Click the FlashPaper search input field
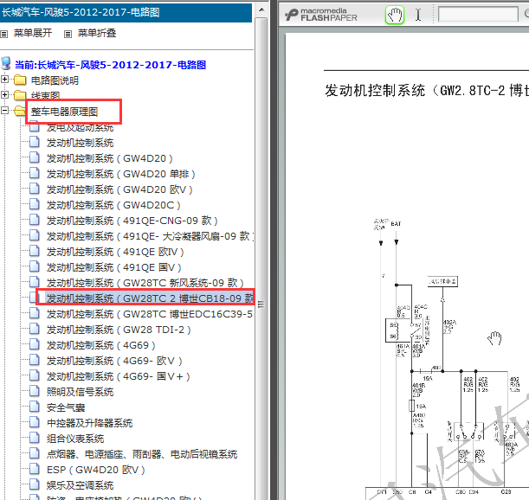The height and width of the screenshot is (500, 529). (478, 14)
